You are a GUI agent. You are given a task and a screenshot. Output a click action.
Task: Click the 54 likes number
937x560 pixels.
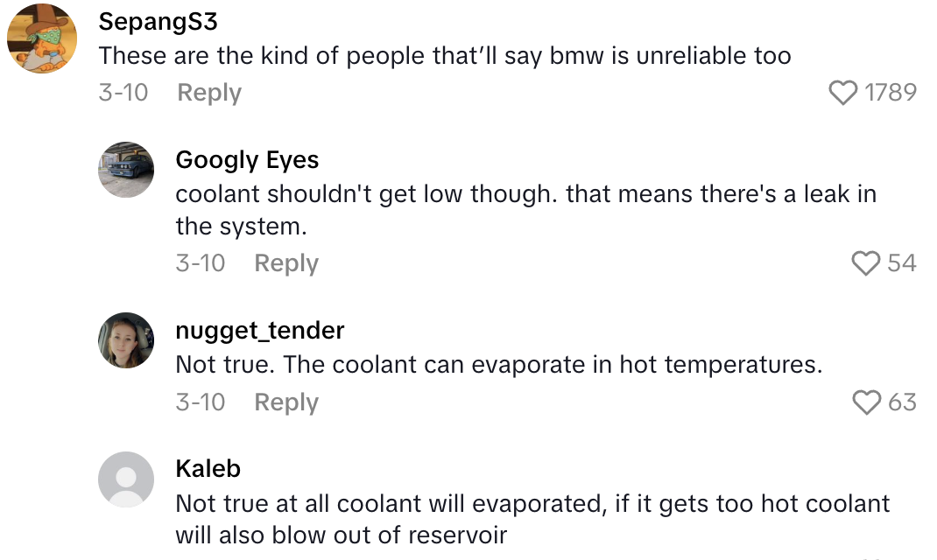pos(901,263)
